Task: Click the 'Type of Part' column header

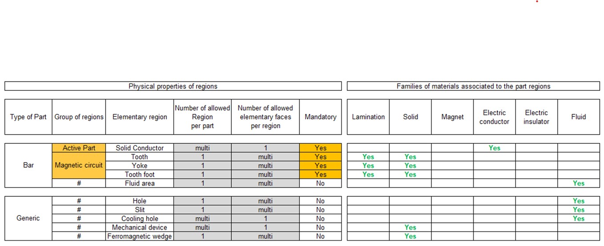Action: click(28, 117)
